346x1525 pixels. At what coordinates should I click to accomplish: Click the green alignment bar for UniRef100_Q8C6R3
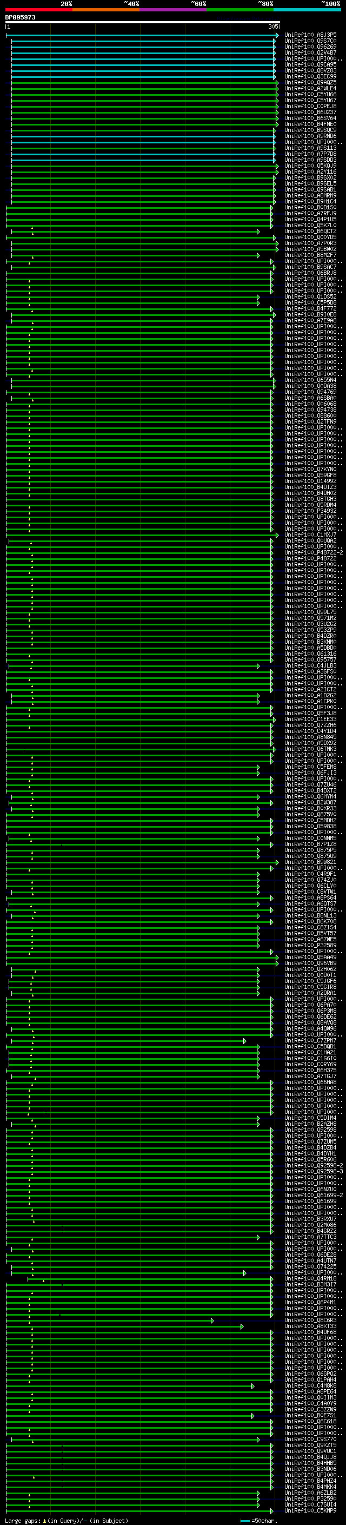(x=109, y=1320)
